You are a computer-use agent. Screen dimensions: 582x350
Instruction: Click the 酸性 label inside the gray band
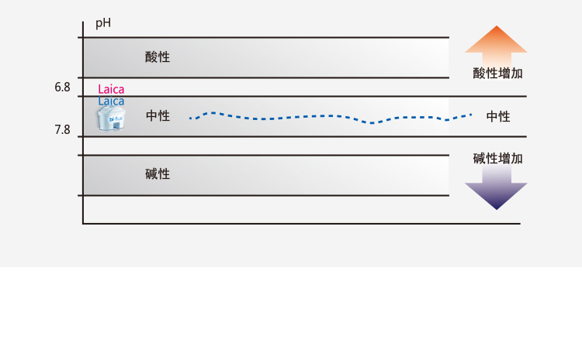[x=158, y=57]
